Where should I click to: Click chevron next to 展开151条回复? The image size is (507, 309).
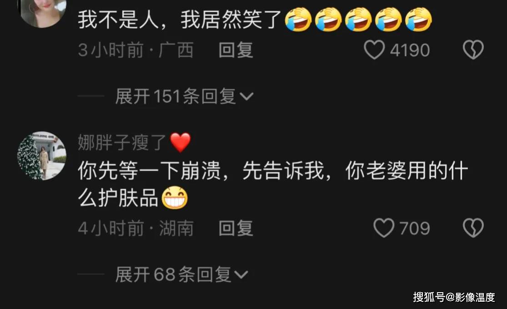(246, 97)
